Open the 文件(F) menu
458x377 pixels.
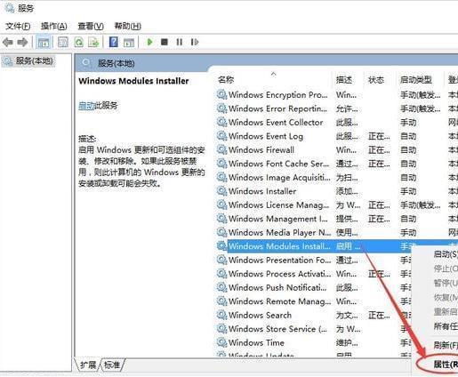point(18,26)
